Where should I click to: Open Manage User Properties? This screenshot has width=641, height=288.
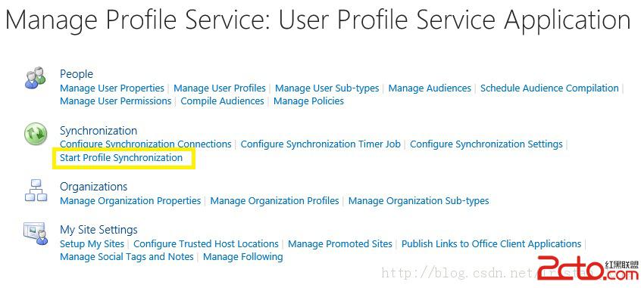112,88
